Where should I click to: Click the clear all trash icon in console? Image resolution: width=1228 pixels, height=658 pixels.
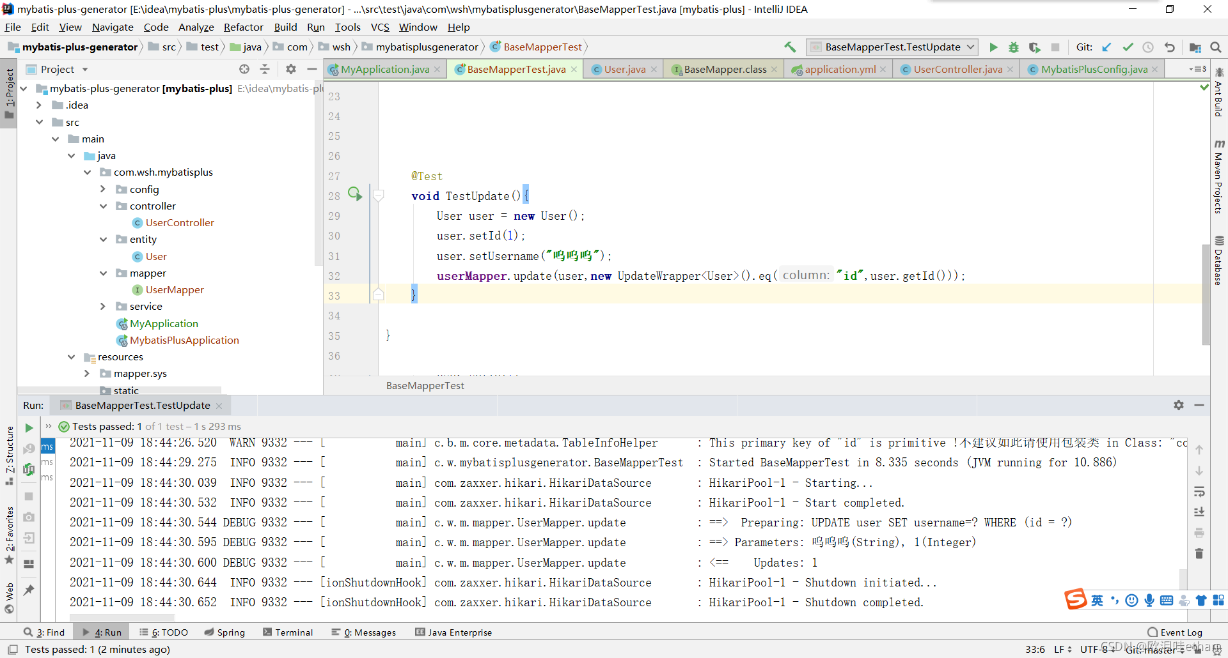(x=1199, y=553)
